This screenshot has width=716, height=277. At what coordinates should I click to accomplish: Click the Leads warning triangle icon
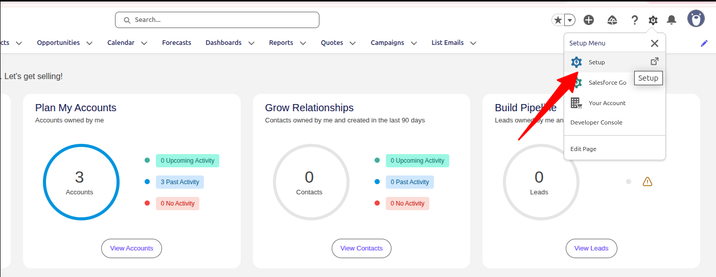click(648, 182)
